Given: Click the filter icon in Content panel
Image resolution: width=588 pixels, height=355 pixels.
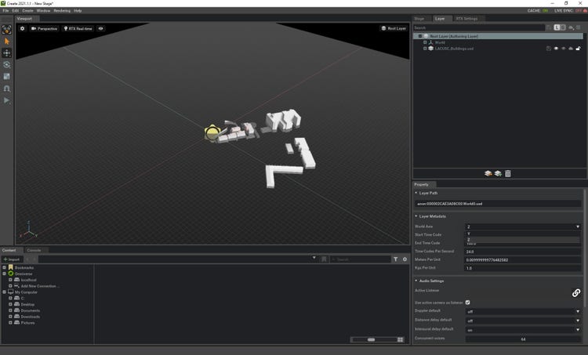Looking at the screenshot, I should [x=395, y=259].
